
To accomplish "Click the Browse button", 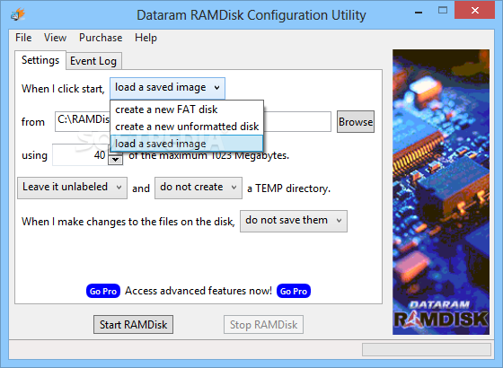I will 356,122.
